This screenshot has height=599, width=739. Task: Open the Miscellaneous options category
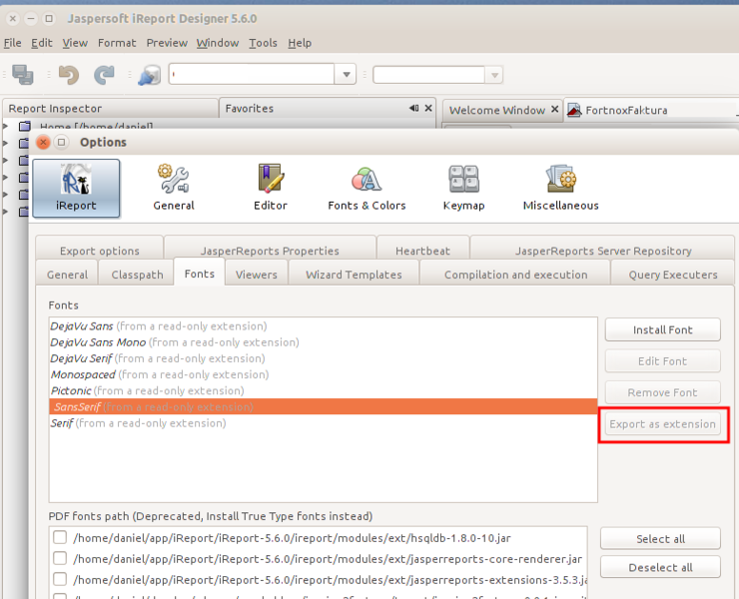pyautogui.click(x=560, y=188)
